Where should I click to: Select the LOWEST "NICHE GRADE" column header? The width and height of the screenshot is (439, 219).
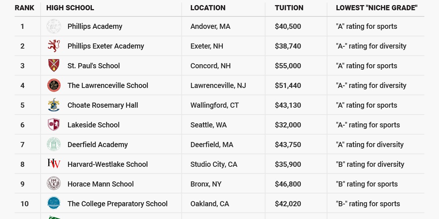(x=376, y=8)
